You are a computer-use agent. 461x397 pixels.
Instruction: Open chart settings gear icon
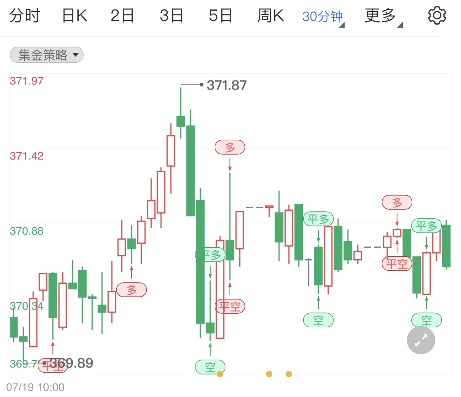point(436,15)
